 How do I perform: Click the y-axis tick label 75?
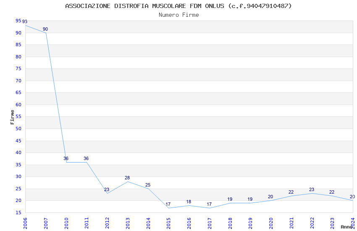(18, 68)
